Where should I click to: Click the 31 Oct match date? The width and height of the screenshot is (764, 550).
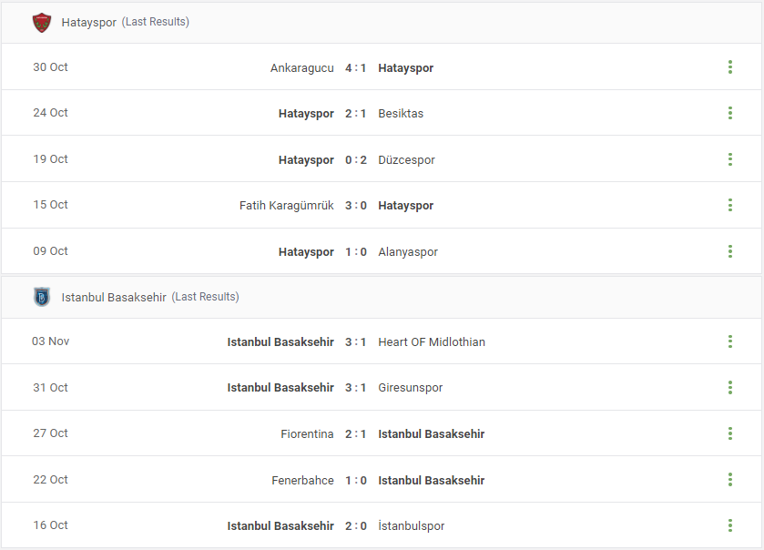pos(50,388)
